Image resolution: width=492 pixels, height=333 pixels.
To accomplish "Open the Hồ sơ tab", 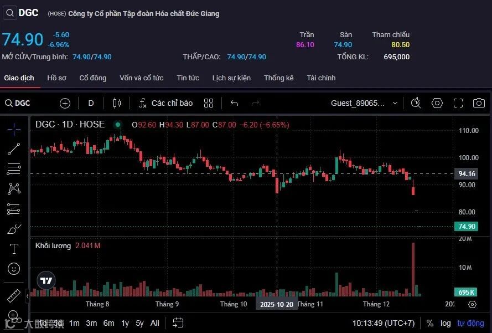I will (x=56, y=78).
